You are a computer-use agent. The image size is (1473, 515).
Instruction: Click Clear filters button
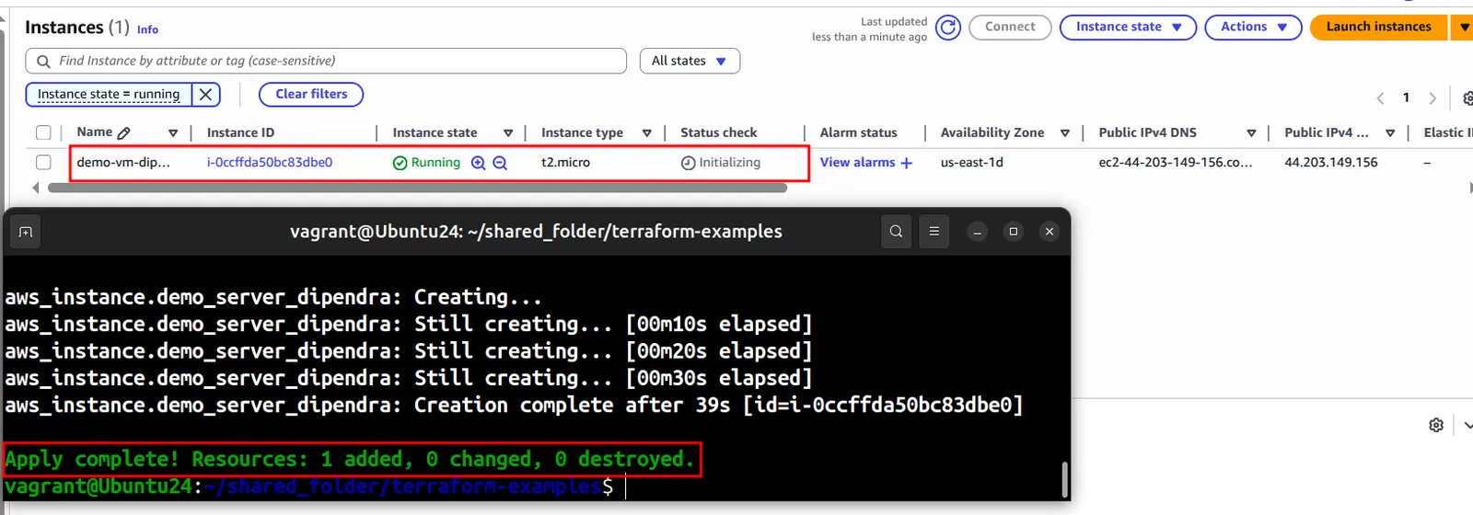click(x=311, y=95)
